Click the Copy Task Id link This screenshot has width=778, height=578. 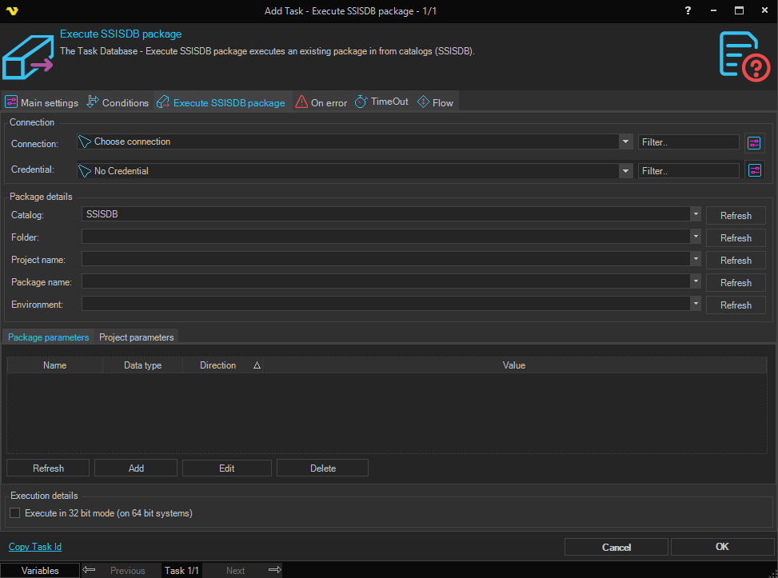coord(35,547)
